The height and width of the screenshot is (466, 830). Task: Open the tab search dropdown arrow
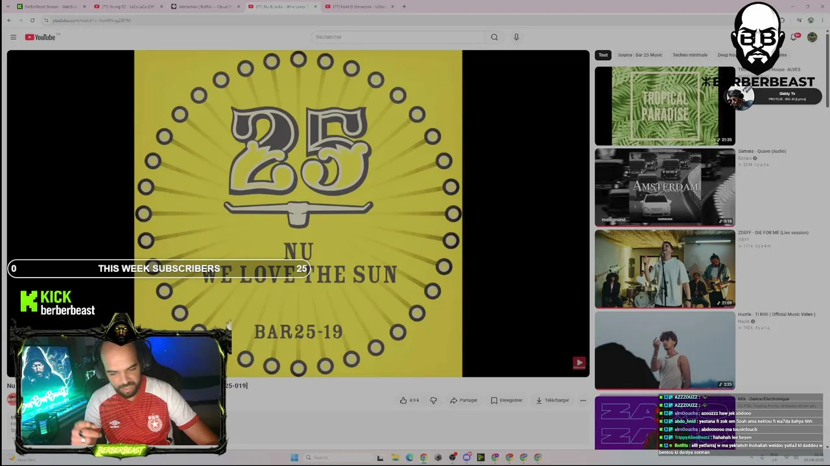point(8,6)
